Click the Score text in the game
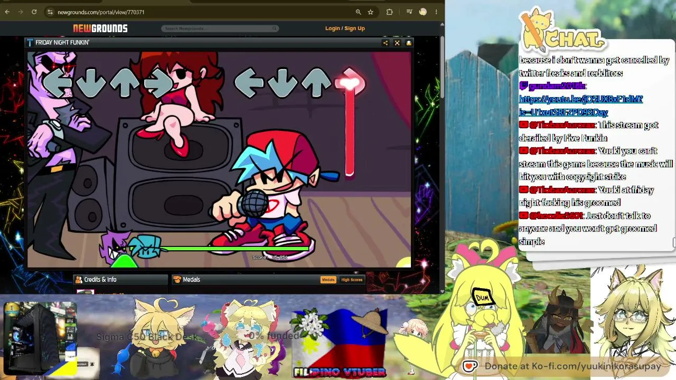 (x=270, y=258)
